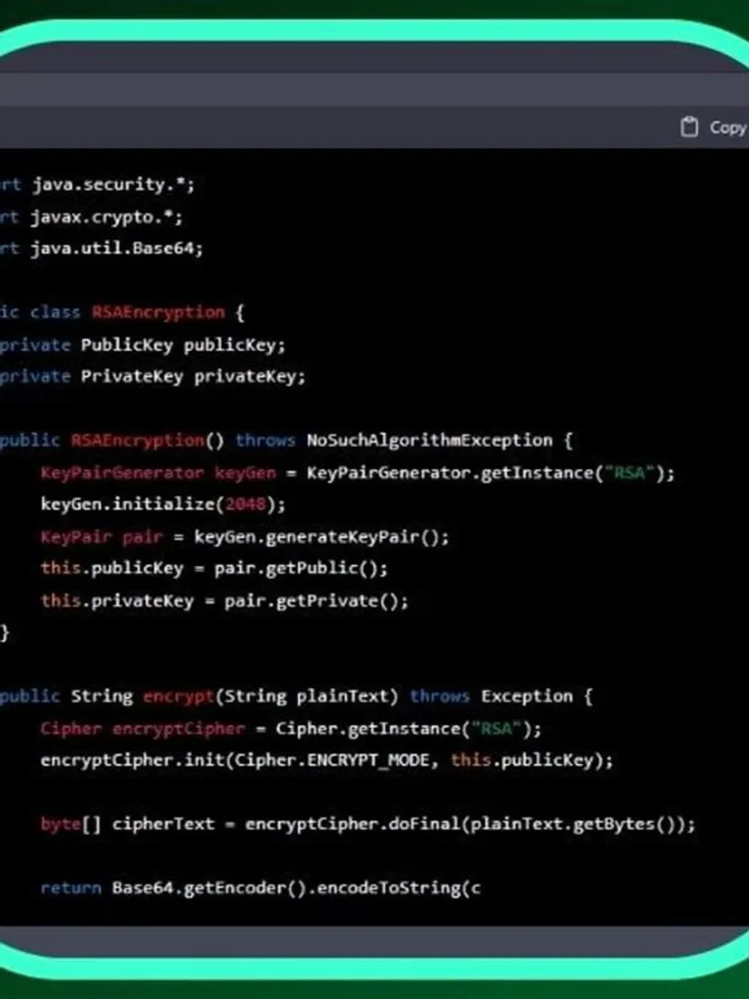
Task: Click the this.publicKey = pair.getPublic() line
Action: pyautogui.click(x=215, y=568)
